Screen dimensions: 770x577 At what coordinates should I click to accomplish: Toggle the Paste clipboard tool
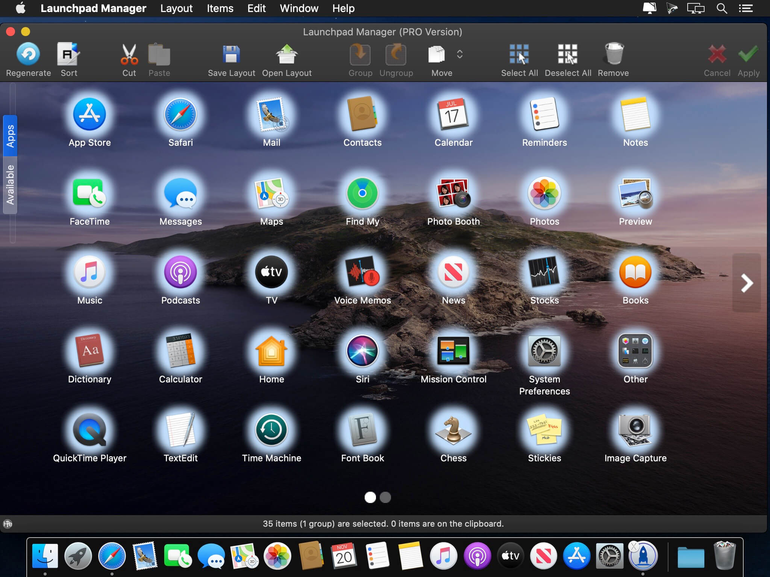point(158,58)
